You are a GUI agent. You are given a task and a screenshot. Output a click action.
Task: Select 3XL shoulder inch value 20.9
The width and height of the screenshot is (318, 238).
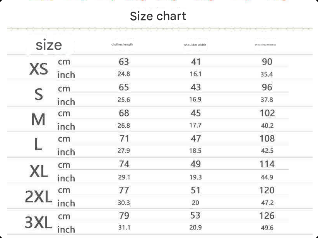195,228
